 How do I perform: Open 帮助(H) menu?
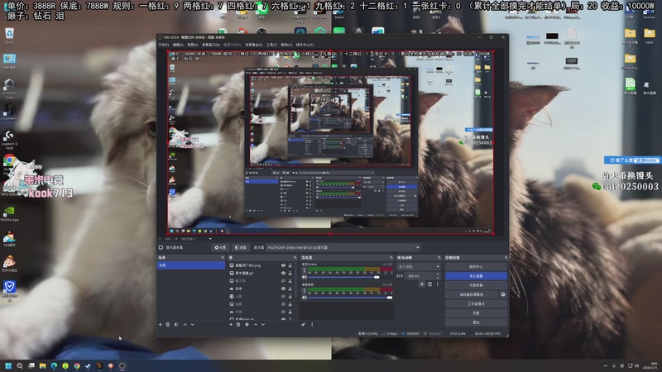point(286,45)
